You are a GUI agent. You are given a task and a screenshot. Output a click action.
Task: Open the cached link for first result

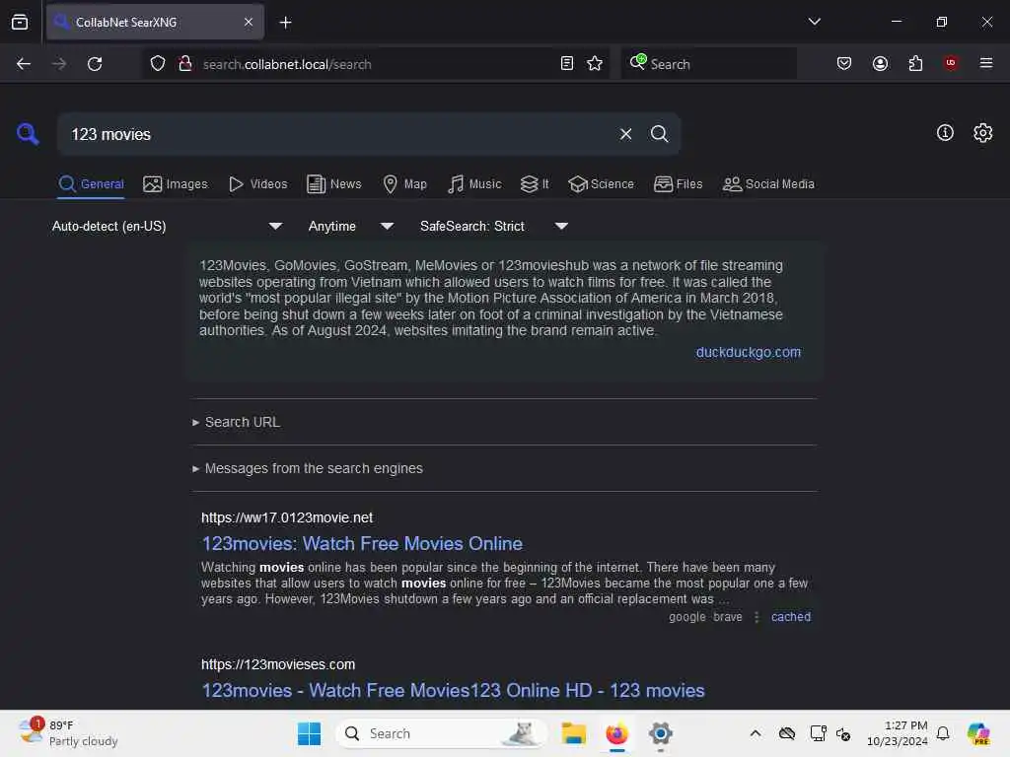(x=791, y=617)
